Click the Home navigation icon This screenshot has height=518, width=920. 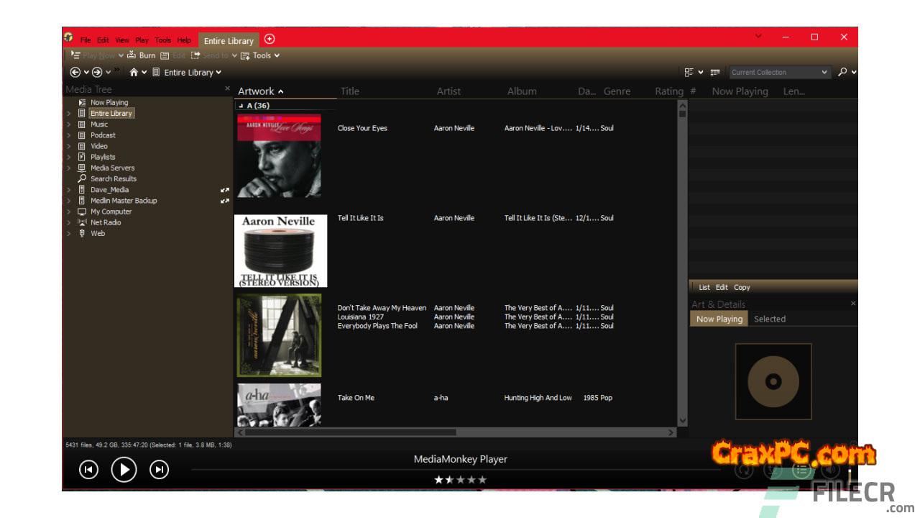click(134, 72)
